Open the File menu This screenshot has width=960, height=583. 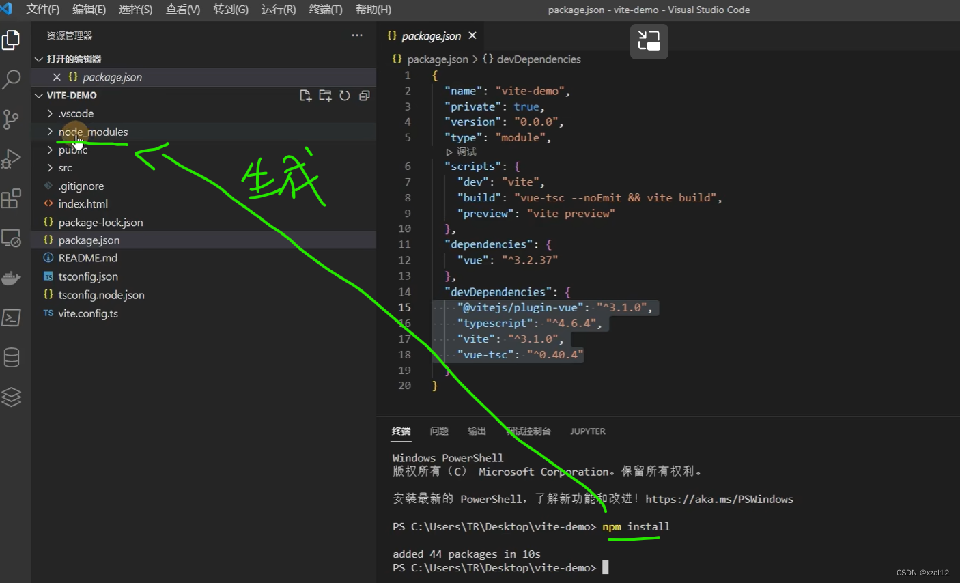[x=42, y=10]
